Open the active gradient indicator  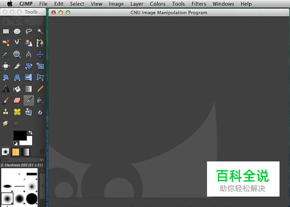[26, 152]
